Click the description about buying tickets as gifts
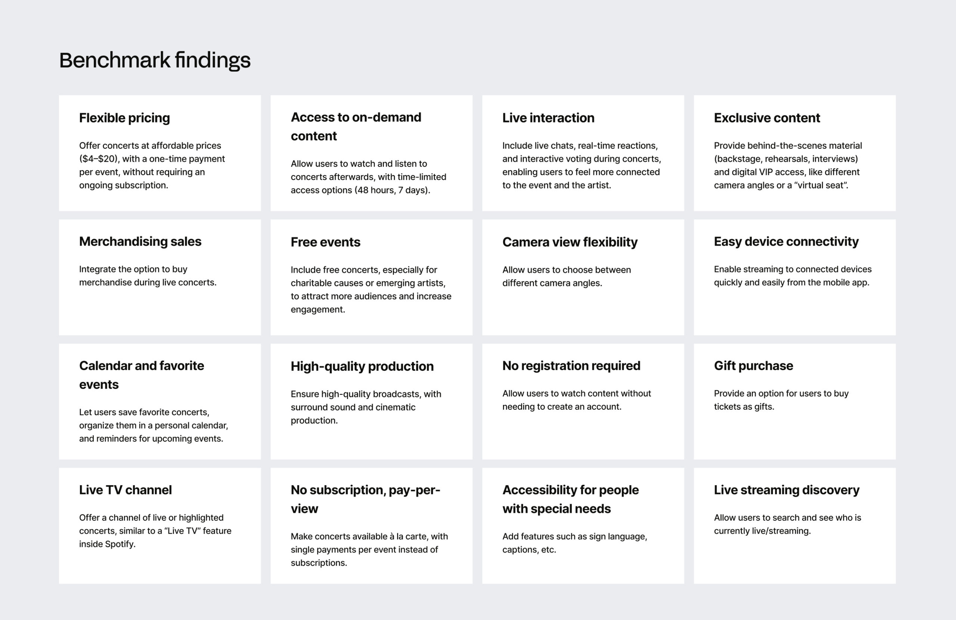The width and height of the screenshot is (956, 620). pyautogui.click(x=781, y=400)
